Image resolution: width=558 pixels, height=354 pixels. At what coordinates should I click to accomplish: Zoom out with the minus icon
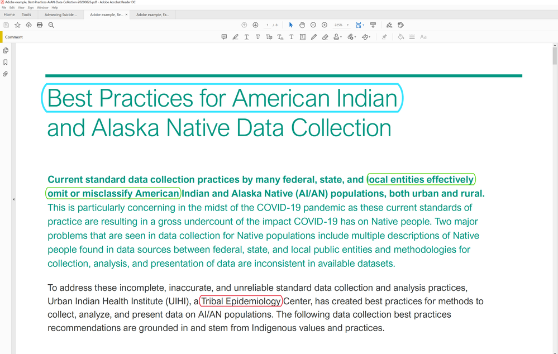point(313,25)
